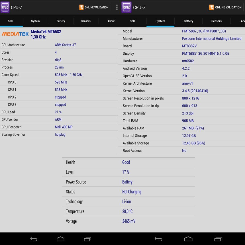The height and width of the screenshot is (245, 245).
Task: Tap the Not Charging status value
Action: [x=132, y=192]
